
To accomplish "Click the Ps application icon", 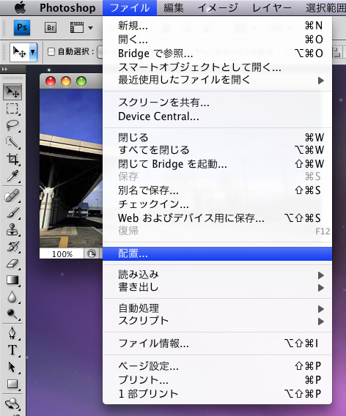I will [x=22, y=28].
